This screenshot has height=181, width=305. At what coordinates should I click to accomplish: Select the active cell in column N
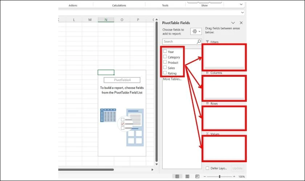106,72
